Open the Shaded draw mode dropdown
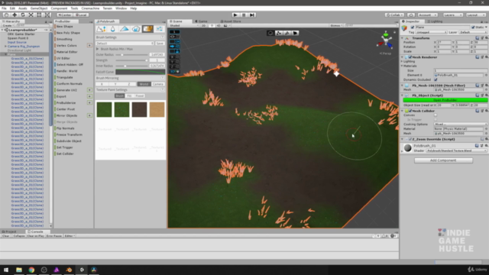The height and width of the screenshot is (275, 489). [x=183, y=25]
